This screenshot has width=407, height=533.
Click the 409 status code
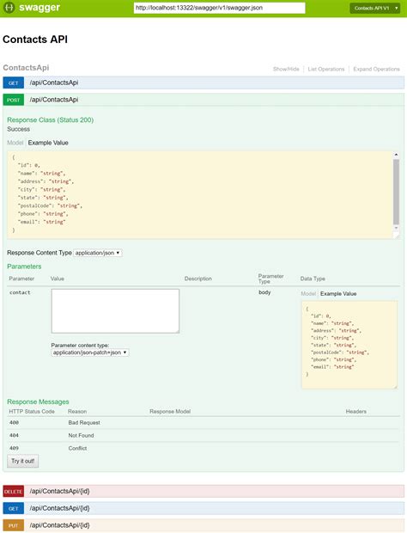14,449
